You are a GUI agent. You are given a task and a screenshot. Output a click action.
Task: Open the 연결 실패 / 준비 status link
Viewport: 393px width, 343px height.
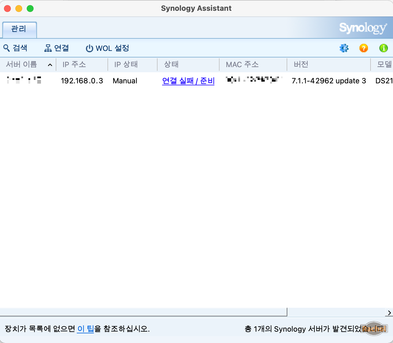click(188, 81)
